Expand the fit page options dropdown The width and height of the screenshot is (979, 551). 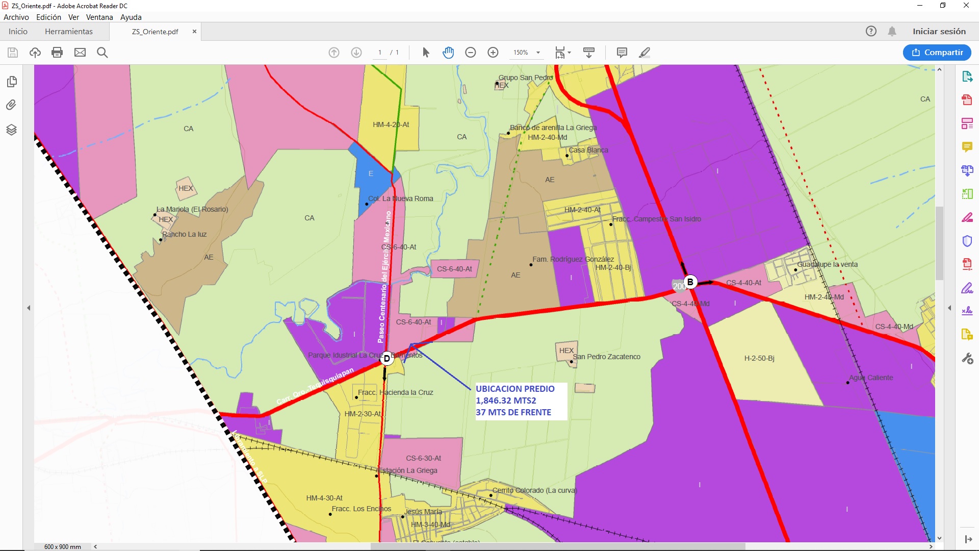[569, 53]
